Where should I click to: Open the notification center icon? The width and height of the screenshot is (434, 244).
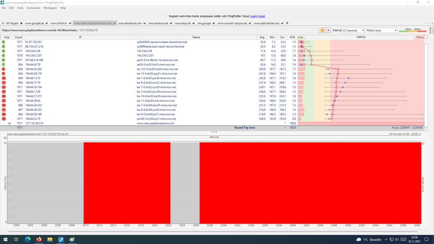427,240
